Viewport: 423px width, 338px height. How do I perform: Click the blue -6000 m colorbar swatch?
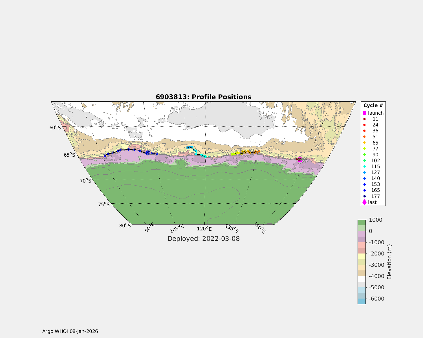[x=362, y=301]
